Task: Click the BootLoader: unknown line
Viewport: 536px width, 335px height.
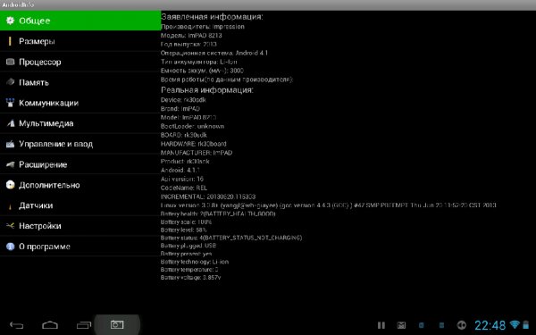Action: (x=192, y=126)
